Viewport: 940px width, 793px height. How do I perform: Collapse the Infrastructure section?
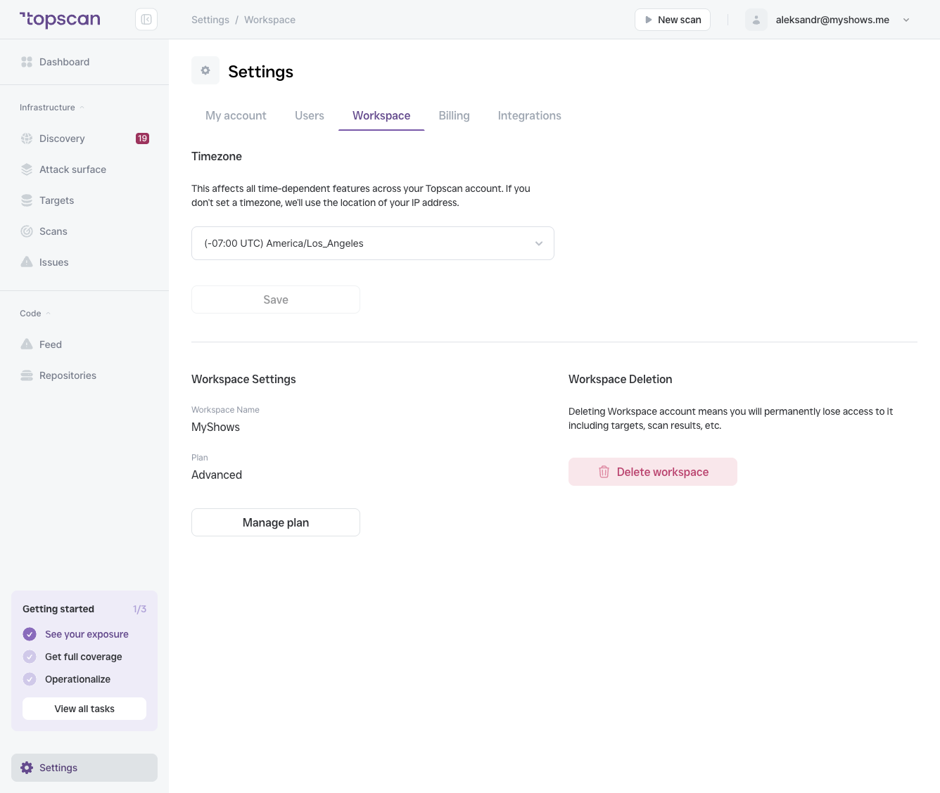coord(52,108)
